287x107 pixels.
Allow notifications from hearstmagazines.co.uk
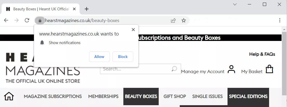click(99, 57)
